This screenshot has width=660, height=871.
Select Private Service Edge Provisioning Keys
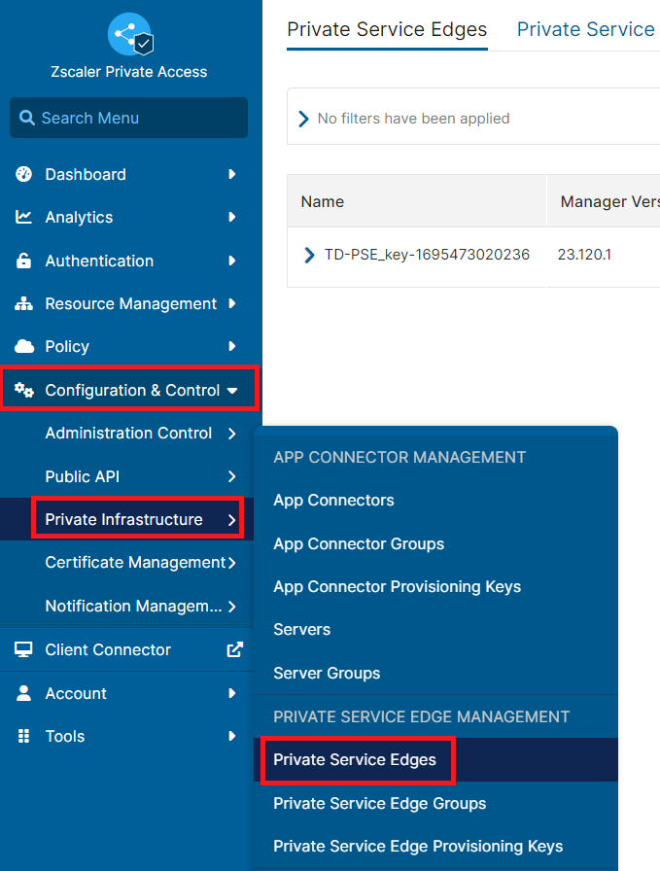418,846
